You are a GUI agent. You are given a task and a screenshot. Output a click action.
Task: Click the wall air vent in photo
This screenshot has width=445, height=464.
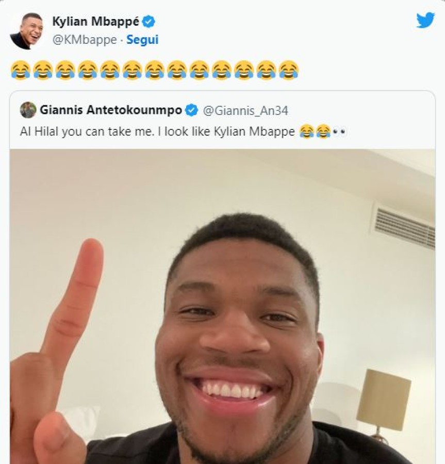tap(405, 228)
